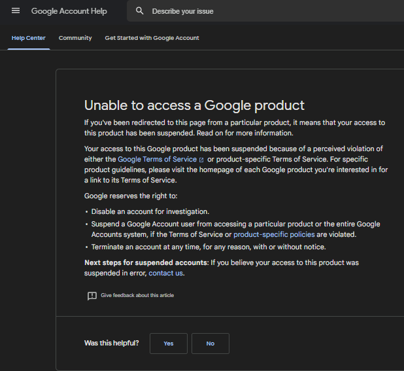Viewport: 404px width, 371px height.
Task: Click the 'Unable to access a Google product' heading
Action: pos(194,105)
